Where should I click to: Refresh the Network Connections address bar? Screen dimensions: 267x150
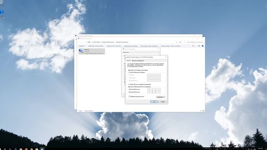coord(180,42)
